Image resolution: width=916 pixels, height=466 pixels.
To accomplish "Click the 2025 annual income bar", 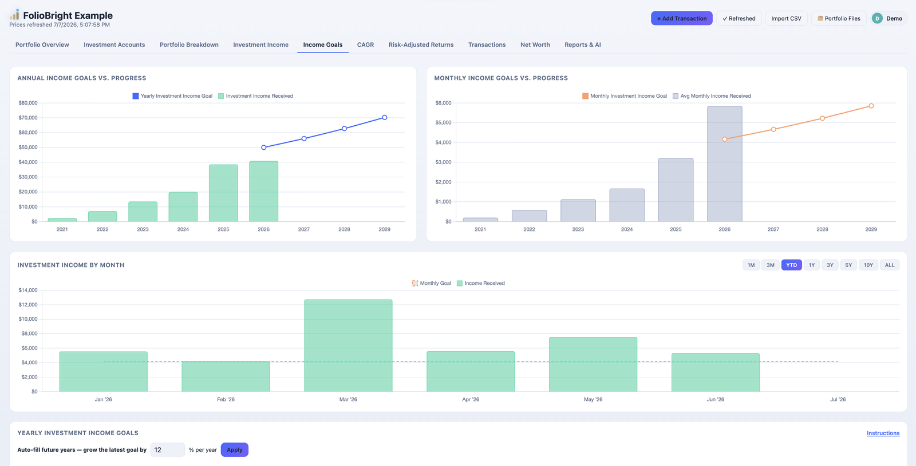I will coord(223,193).
